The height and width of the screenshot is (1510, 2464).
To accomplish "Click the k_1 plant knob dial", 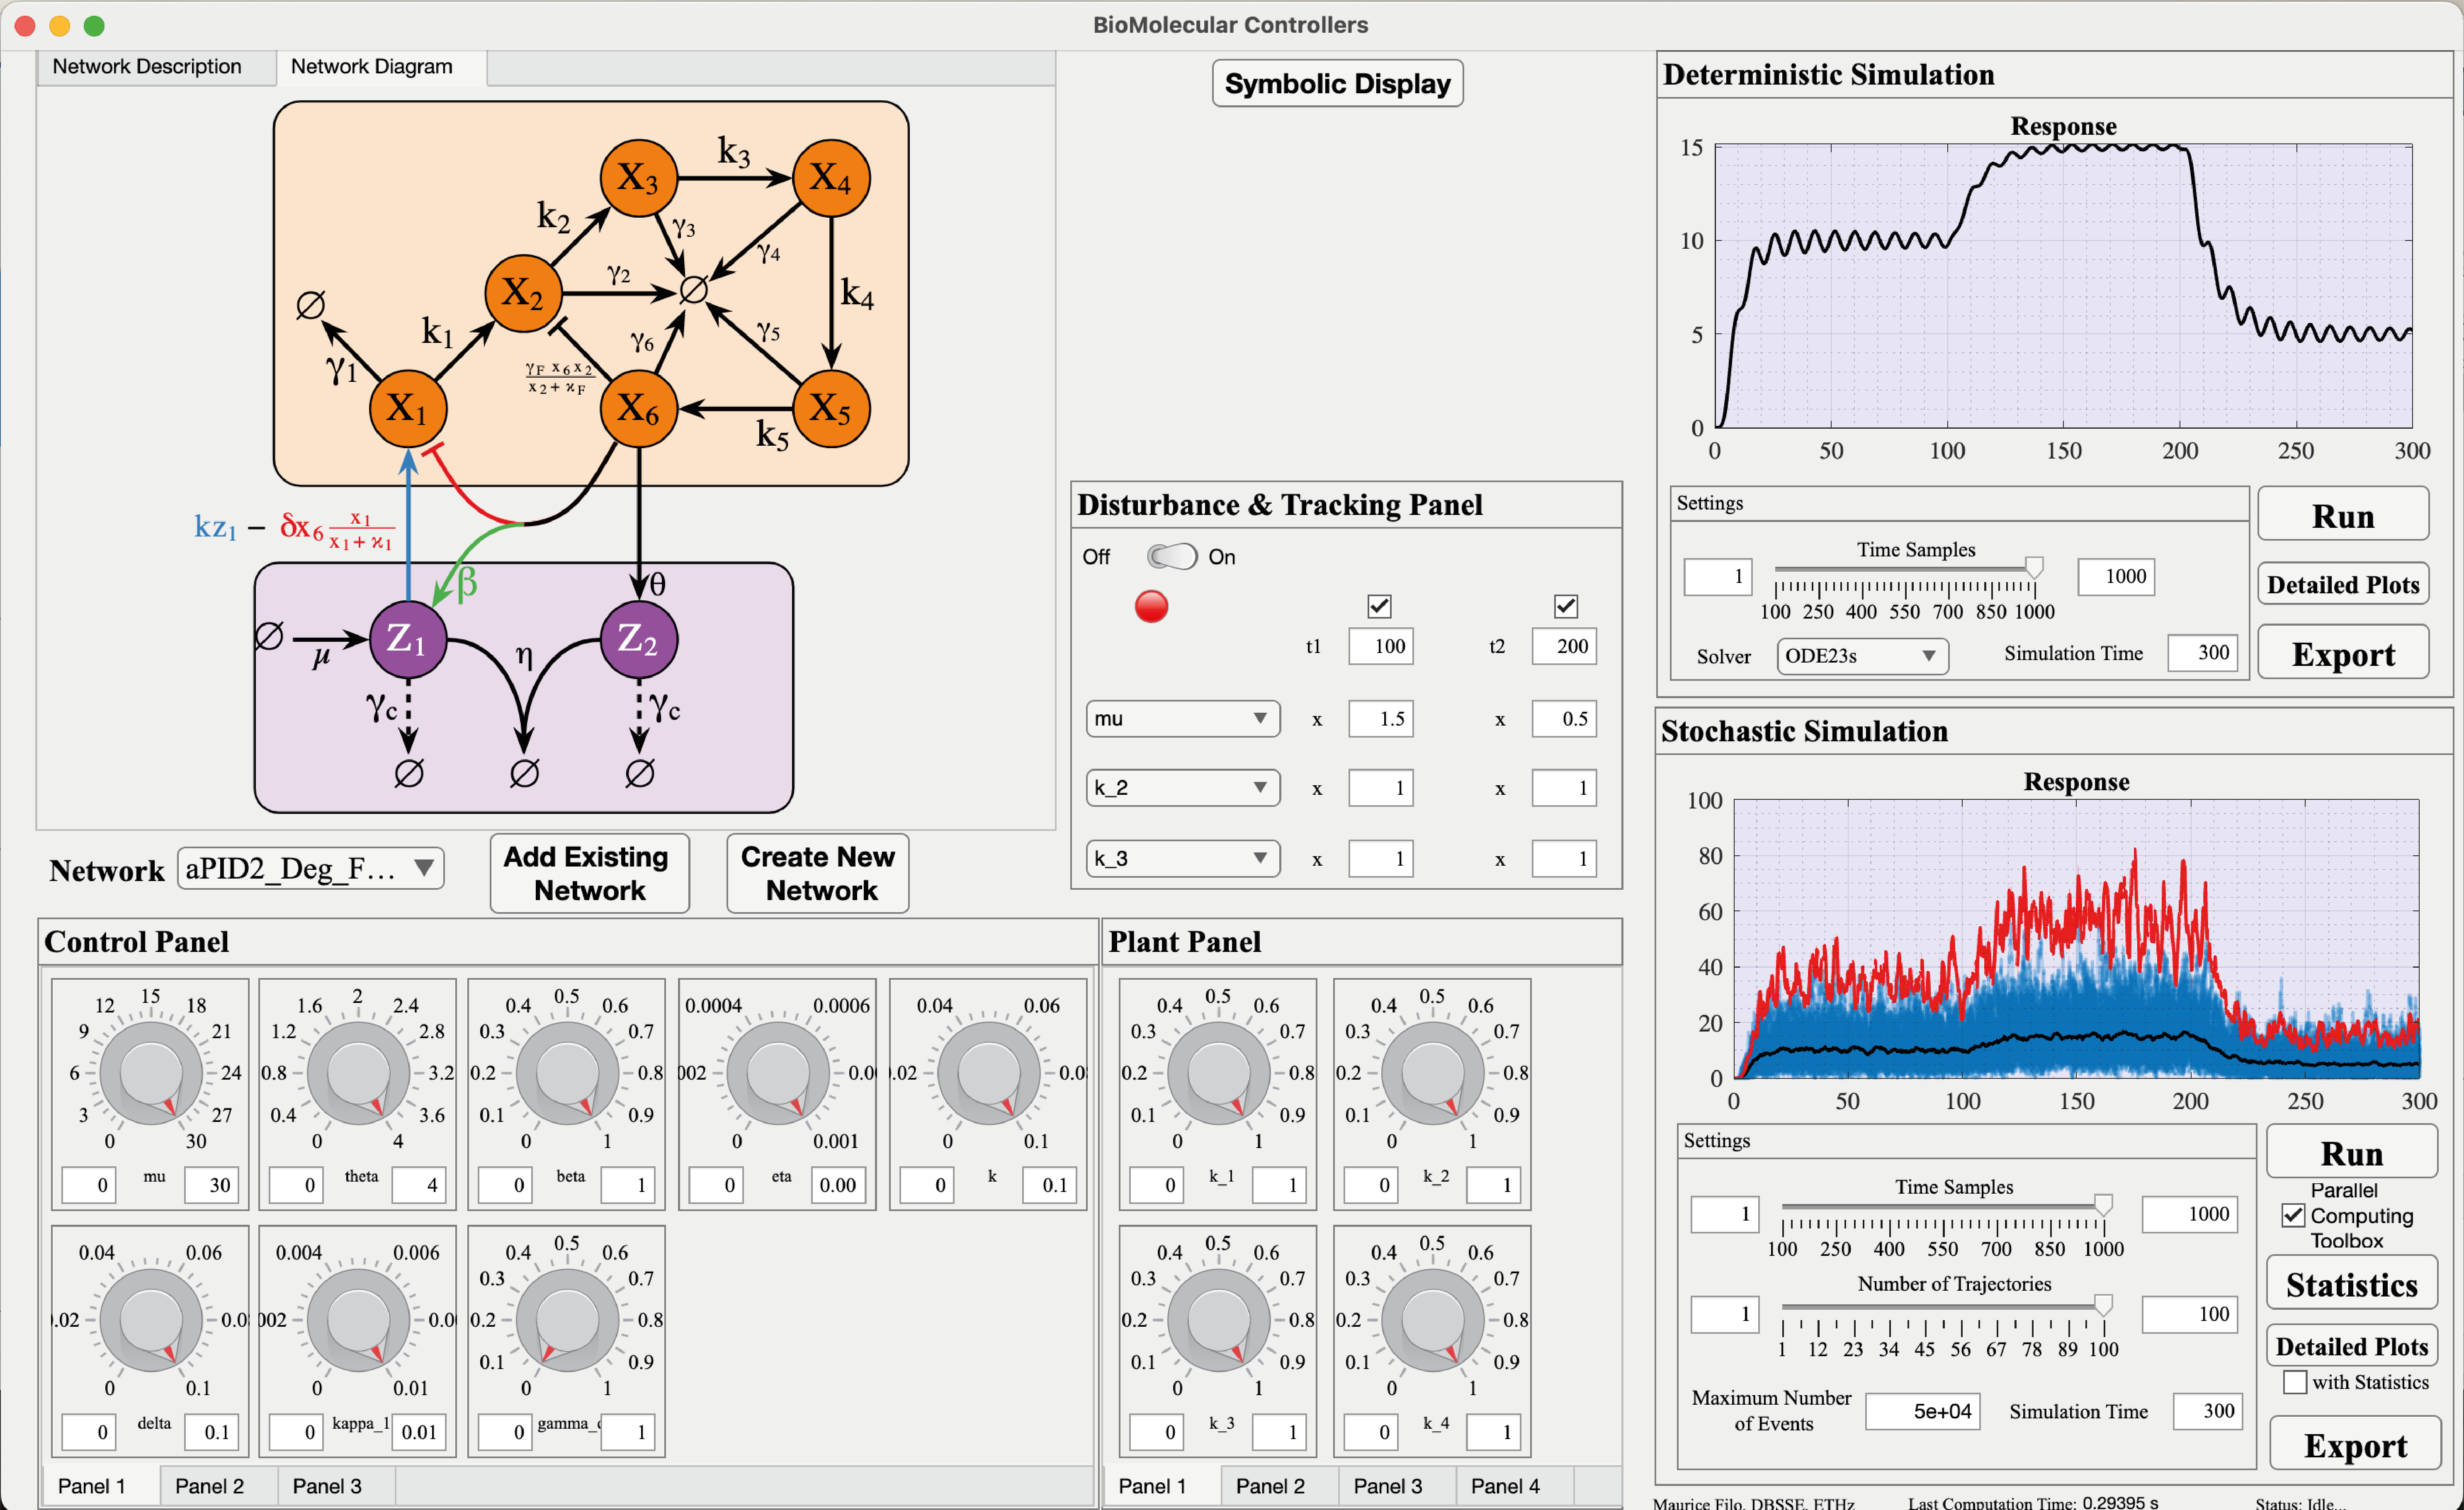I will 1218,1072.
